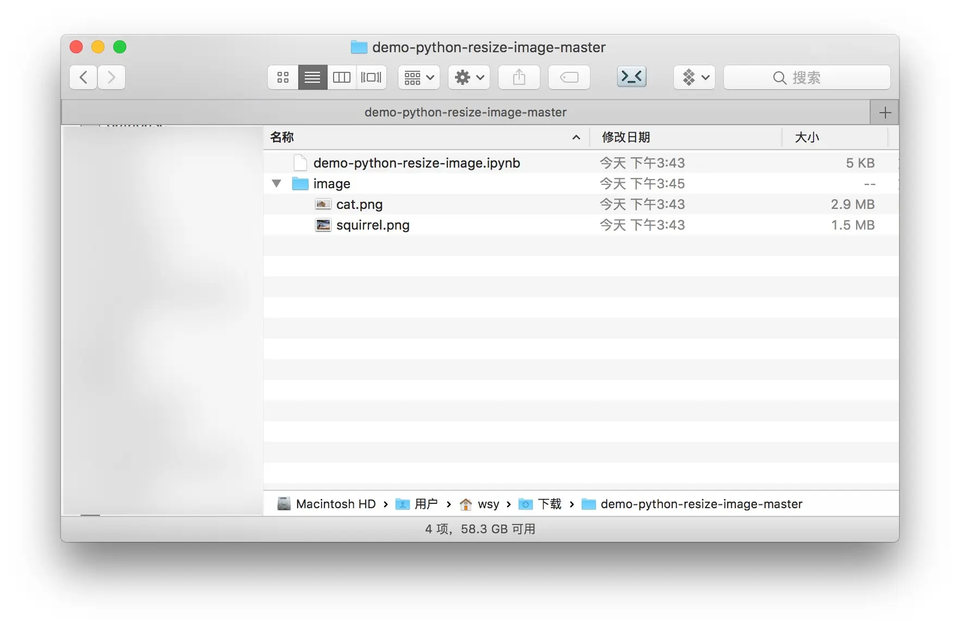Click the 今天 下午3:45 date of image folder

pos(642,183)
